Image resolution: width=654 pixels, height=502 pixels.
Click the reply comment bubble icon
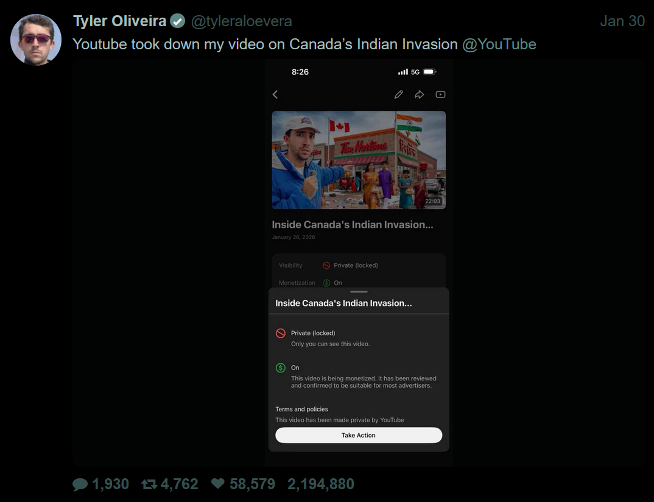pos(80,484)
